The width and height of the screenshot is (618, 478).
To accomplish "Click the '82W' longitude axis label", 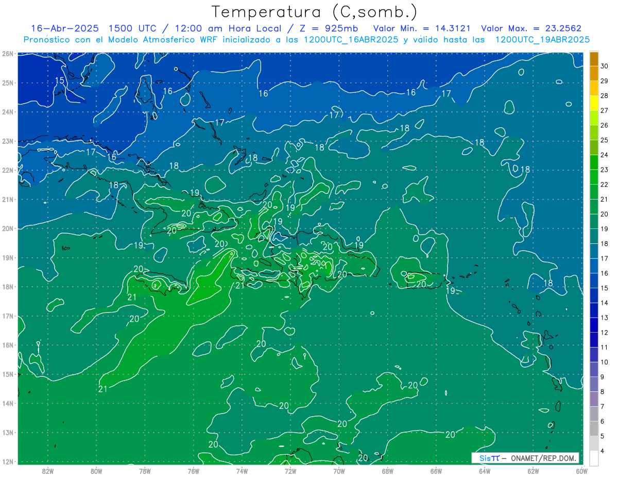I will click(47, 471).
